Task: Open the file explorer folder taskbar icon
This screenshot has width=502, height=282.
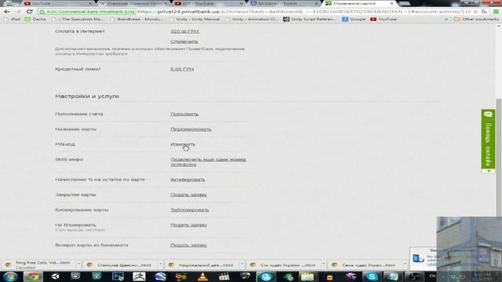Action: 307,277
